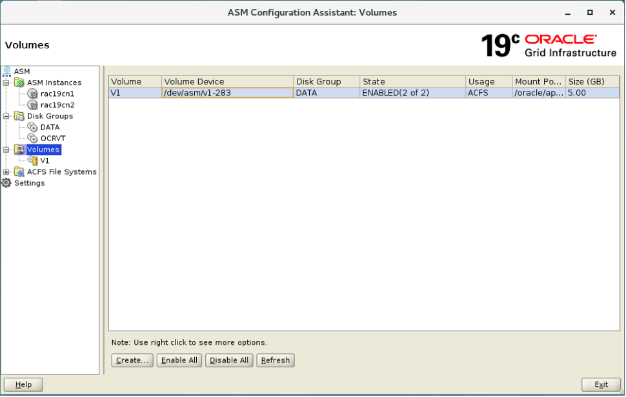The height and width of the screenshot is (397, 626).
Task: Maximize the ASM Configuration Assistant window
Action: (x=590, y=13)
